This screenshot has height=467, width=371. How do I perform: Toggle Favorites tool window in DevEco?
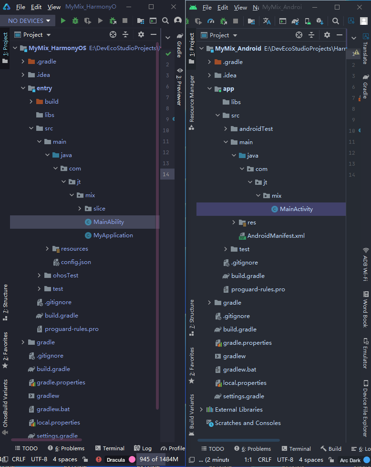pyautogui.click(x=5, y=350)
